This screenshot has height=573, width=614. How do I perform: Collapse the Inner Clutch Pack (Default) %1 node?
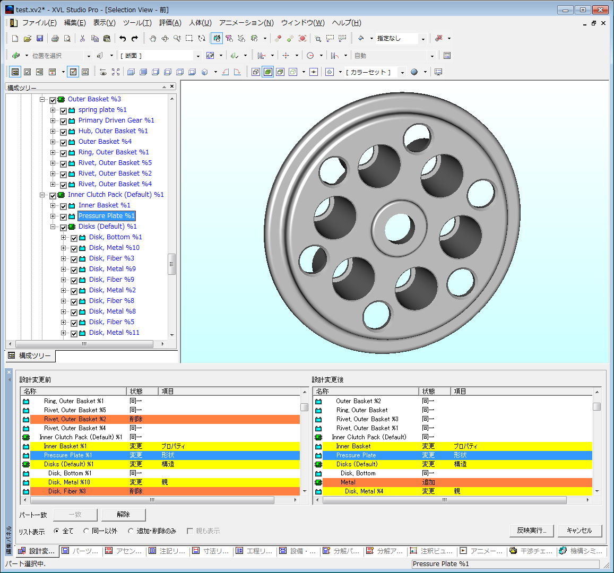pos(42,195)
